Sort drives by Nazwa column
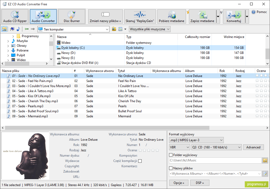Viewport: 270px width, 189px height. tap(90, 37)
